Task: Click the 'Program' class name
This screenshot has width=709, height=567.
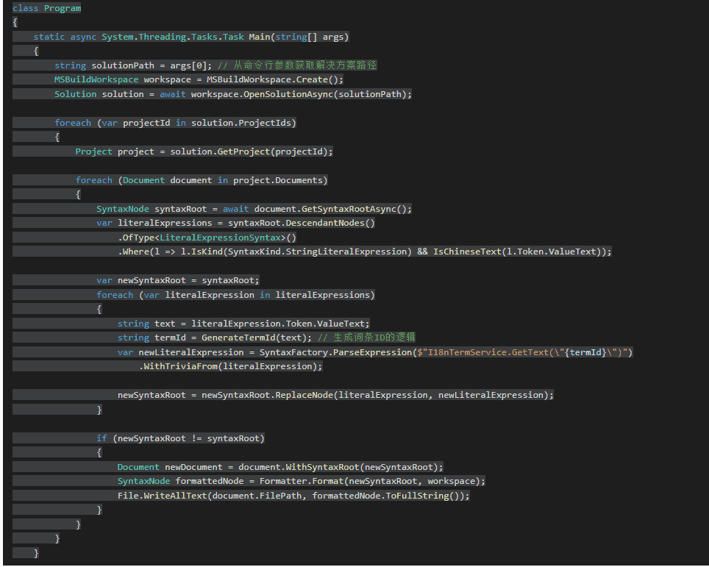Action: pyautogui.click(x=63, y=8)
